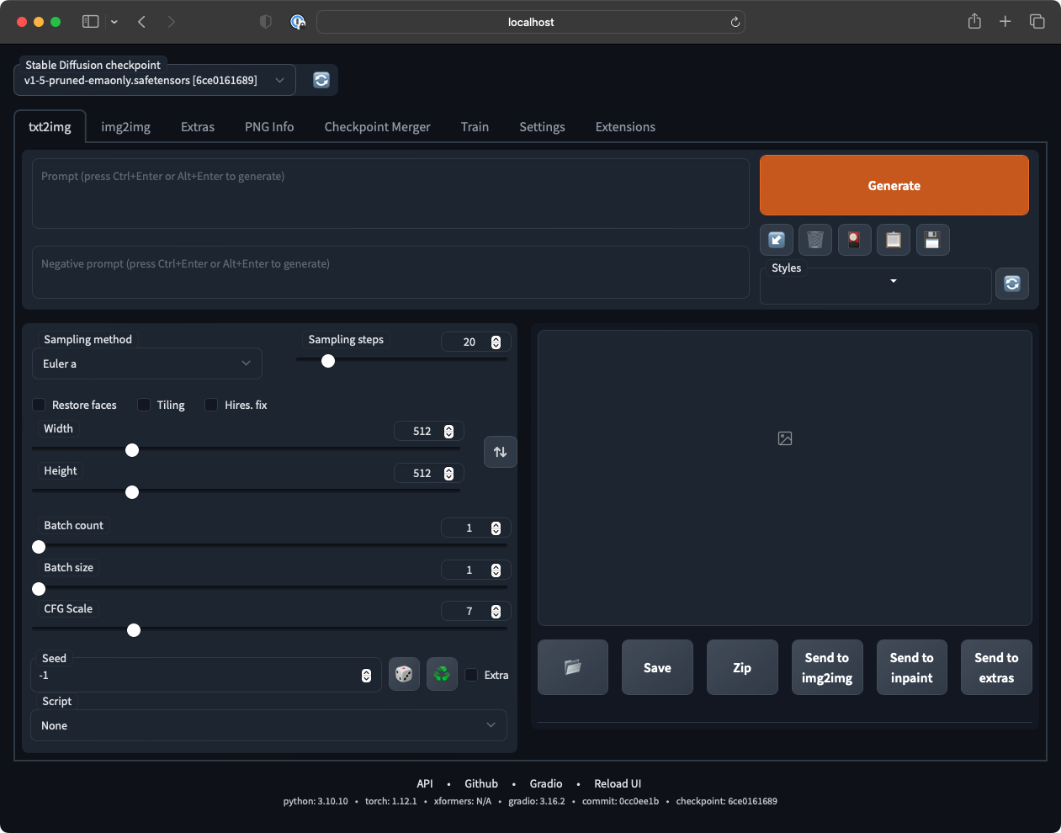Click the swap width and height arrows
This screenshot has height=833, width=1061.
click(x=500, y=452)
